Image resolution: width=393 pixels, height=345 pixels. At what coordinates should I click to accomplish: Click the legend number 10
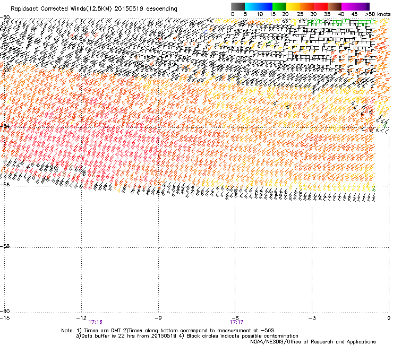tap(260, 14)
